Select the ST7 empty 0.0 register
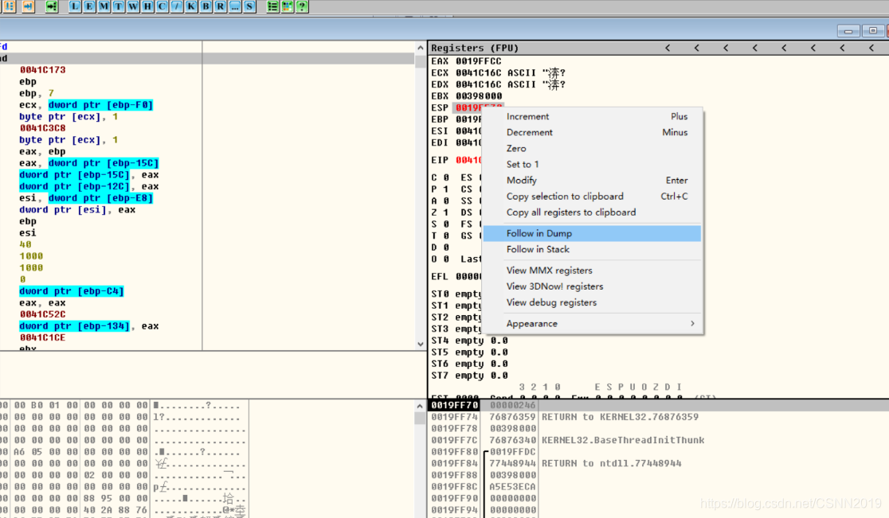Screen dimensions: 889x518 (469, 376)
